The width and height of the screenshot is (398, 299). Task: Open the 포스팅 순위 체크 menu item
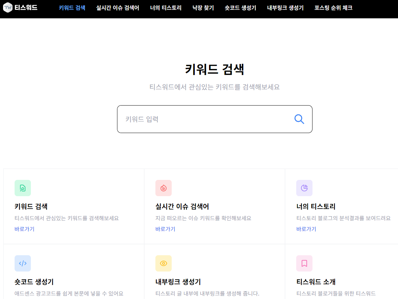(x=333, y=8)
